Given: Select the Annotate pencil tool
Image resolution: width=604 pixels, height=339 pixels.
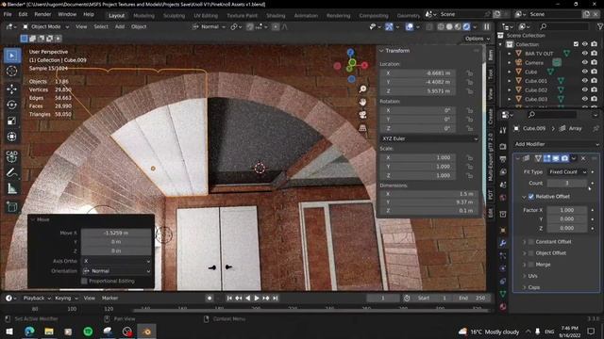Looking at the screenshot, I should coord(12,173).
